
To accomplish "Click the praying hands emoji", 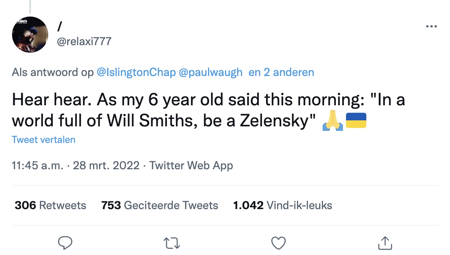I will coord(333,121).
